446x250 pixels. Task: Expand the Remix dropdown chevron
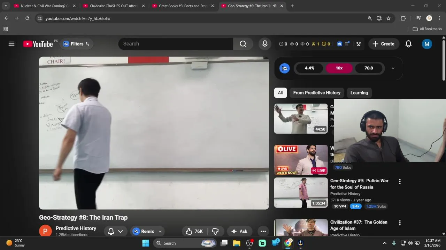click(160, 231)
